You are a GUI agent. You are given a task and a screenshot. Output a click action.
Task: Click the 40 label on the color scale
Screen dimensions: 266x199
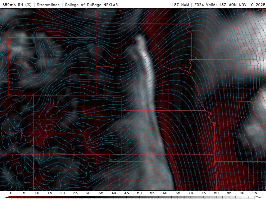[x=114, y=193]
